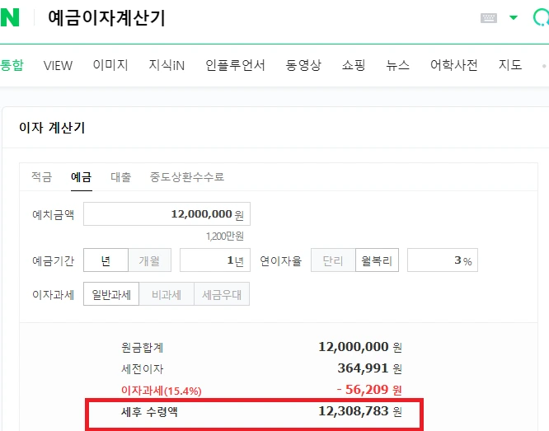Open the 이미지 tab
549x431 pixels.
[x=110, y=65]
